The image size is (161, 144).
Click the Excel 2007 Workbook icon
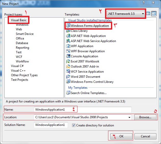click(68, 61)
